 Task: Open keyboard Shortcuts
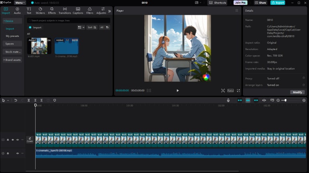(217, 2)
